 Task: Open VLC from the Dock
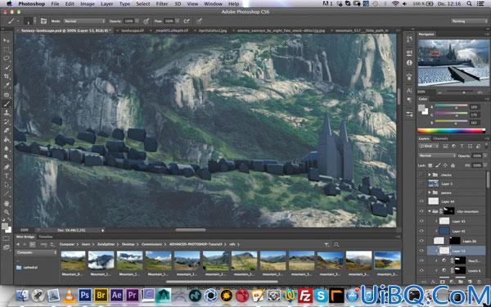point(70,295)
